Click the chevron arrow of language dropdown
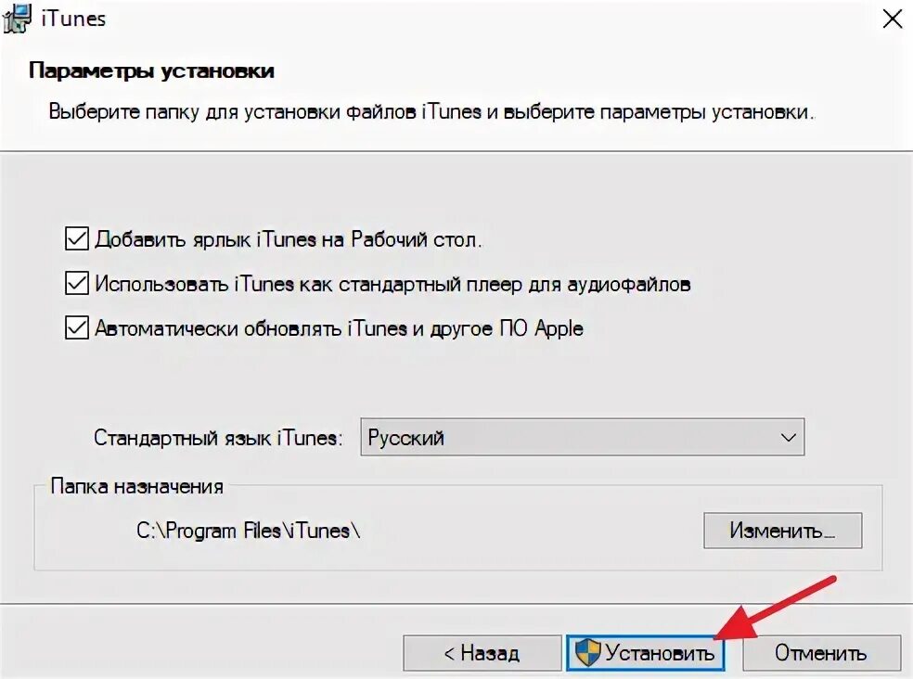913x679 pixels. click(x=789, y=437)
